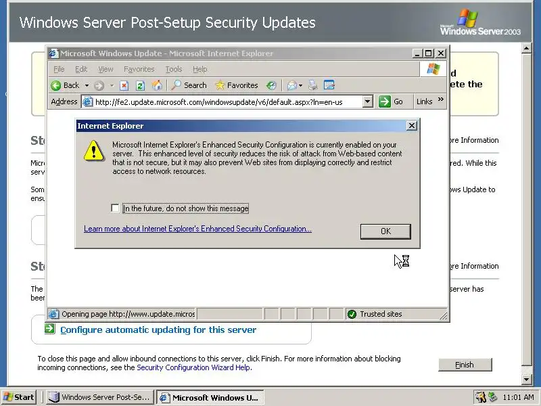
Task: Go to the Home page icon
Action: click(157, 85)
